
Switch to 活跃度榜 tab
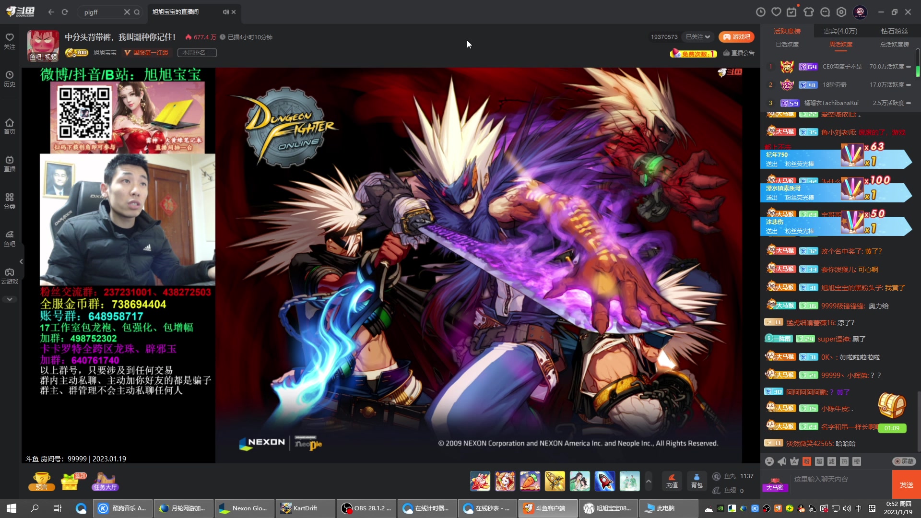click(787, 31)
